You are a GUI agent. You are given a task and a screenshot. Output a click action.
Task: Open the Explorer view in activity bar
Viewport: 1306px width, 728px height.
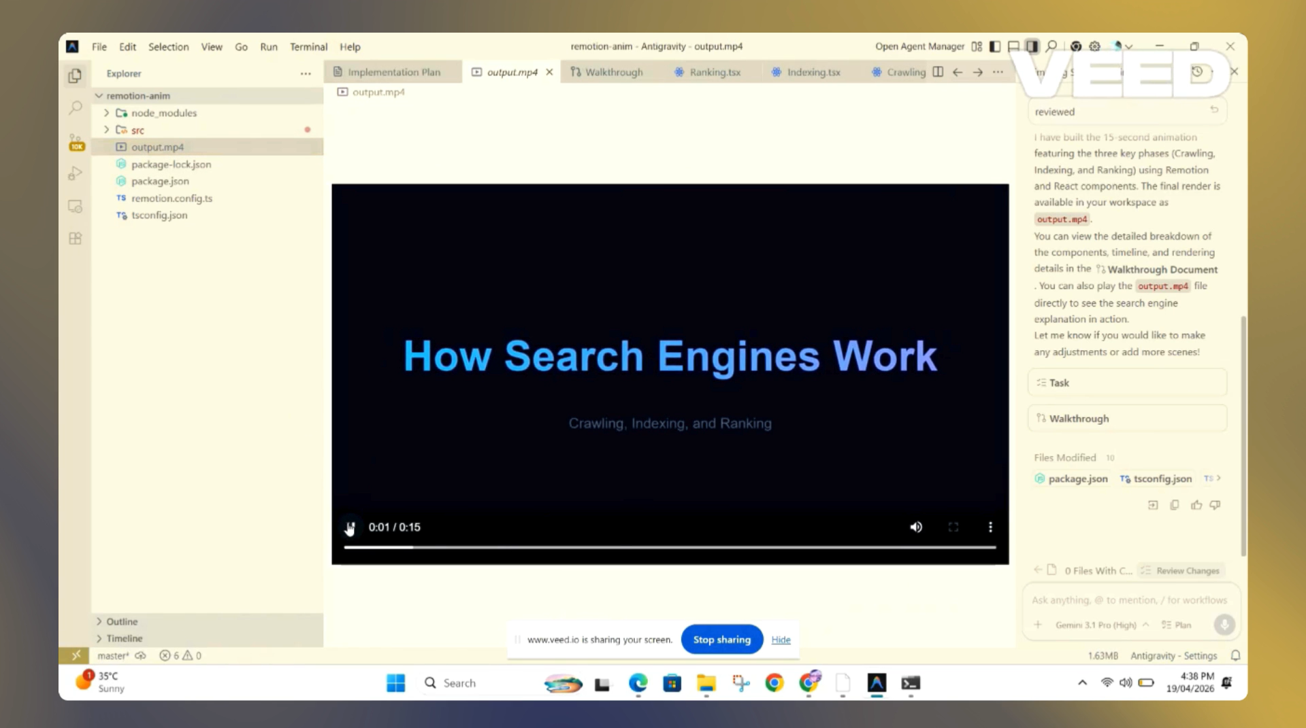pyautogui.click(x=75, y=75)
